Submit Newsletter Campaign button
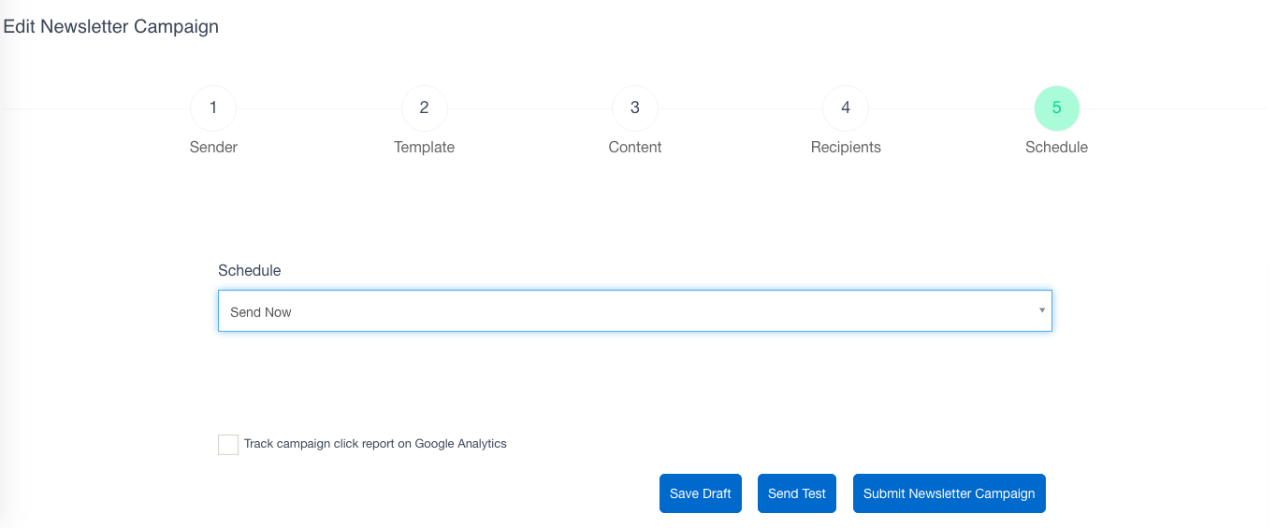Viewport: 1276px width, 528px height. pyautogui.click(x=949, y=493)
